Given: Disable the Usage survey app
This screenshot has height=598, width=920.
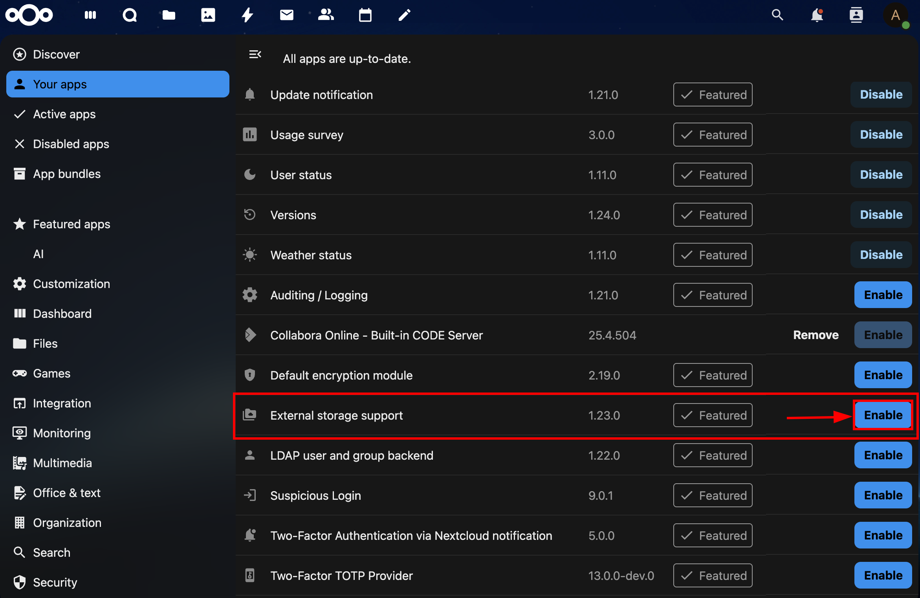Looking at the screenshot, I should 881,134.
